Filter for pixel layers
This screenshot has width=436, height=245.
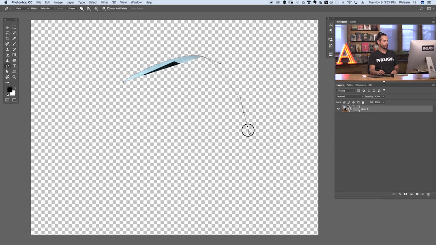(359, 91)
